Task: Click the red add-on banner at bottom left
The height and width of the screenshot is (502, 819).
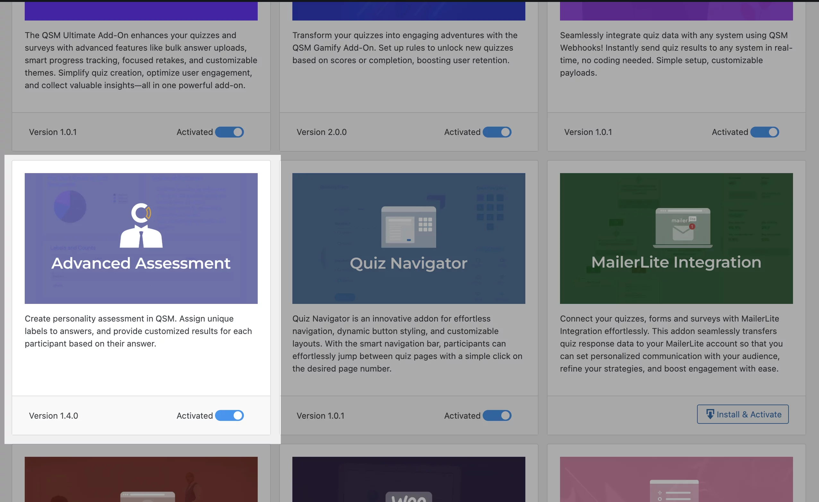Action: pyautogui.click(x=141, y=480)
